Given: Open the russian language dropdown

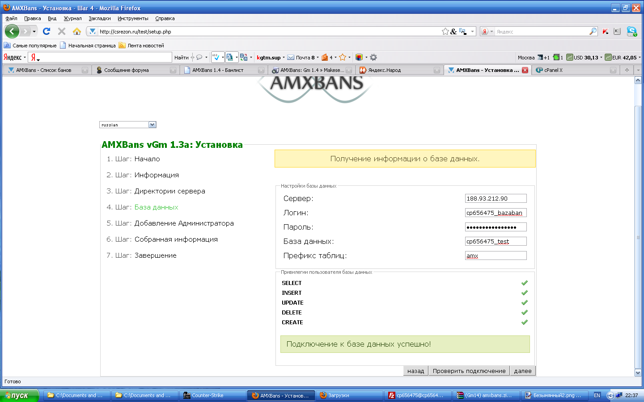Looking at the screenshot, I should click(x=128, y=125).
